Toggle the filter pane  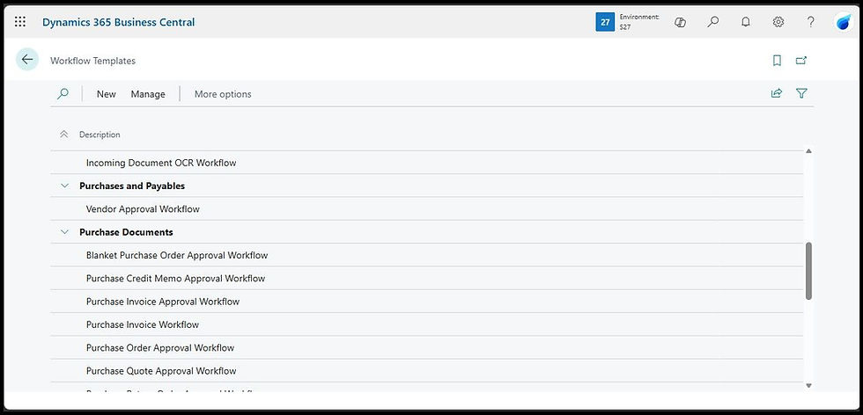coord(801,93)
